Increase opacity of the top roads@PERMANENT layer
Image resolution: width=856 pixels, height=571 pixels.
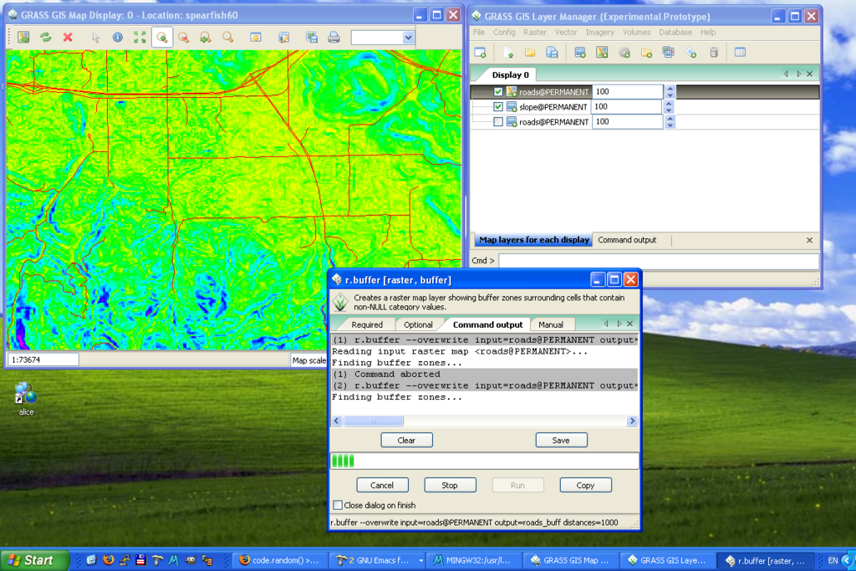pyautogui.click(x=670, y=89)
